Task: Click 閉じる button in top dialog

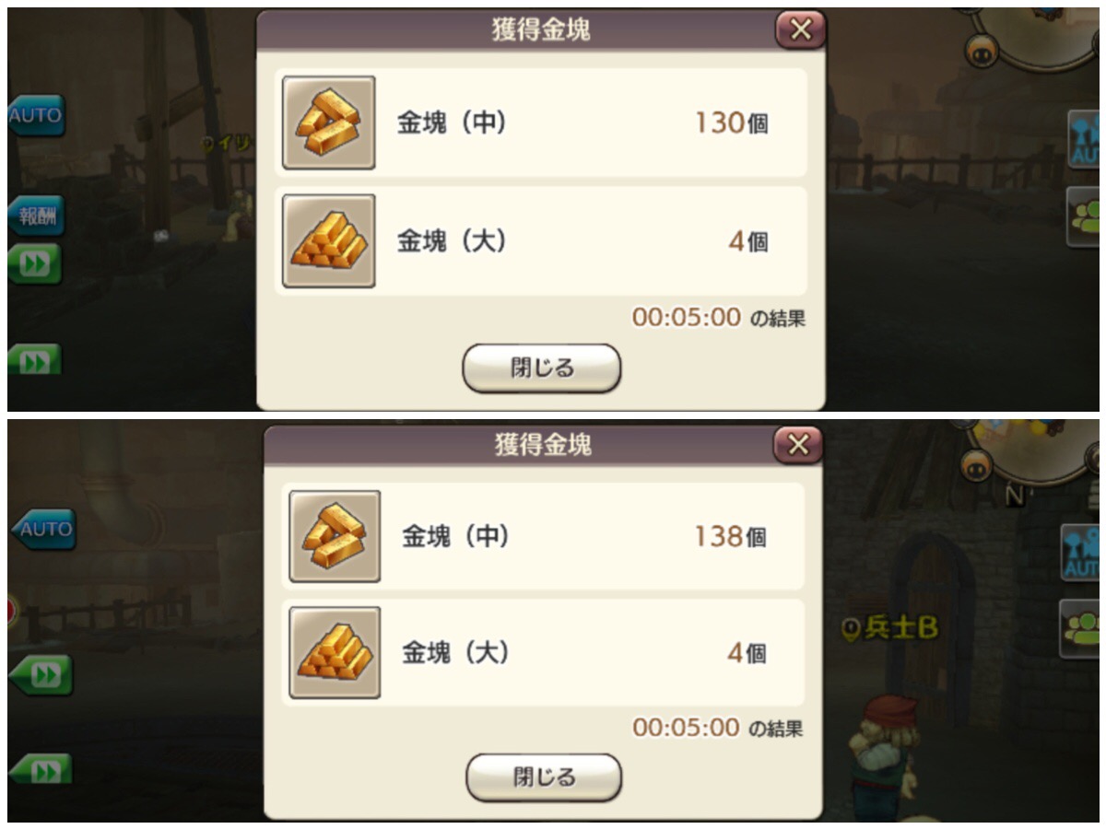Action: point(542,368)
